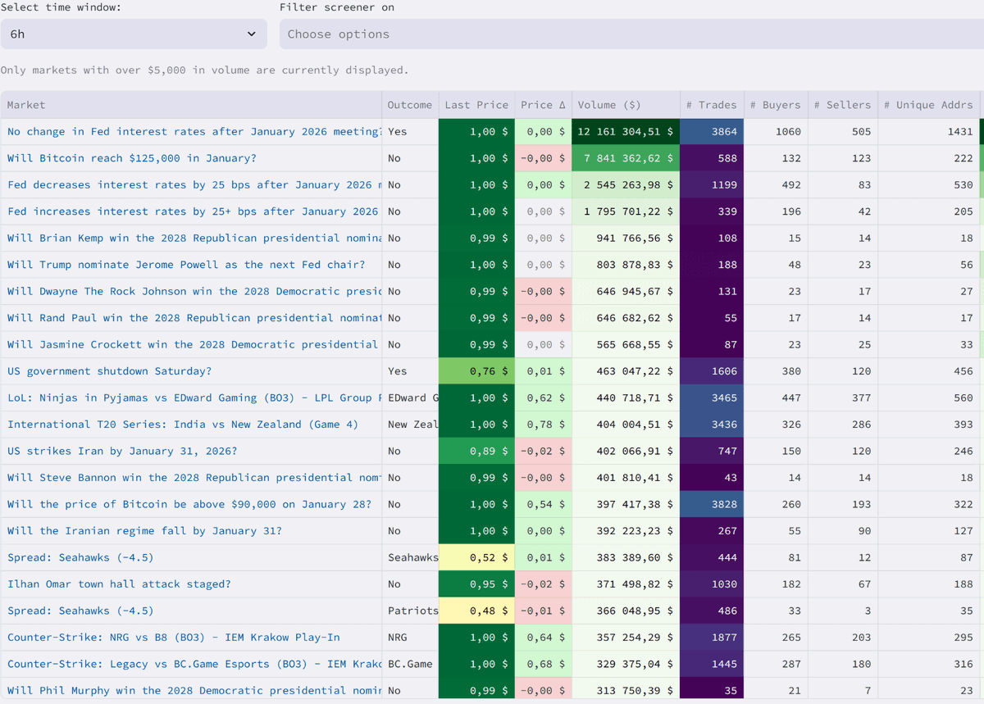Open the Dwayne The Rock Johnson market link
984x704 pixels.
[x=194, y=292]
